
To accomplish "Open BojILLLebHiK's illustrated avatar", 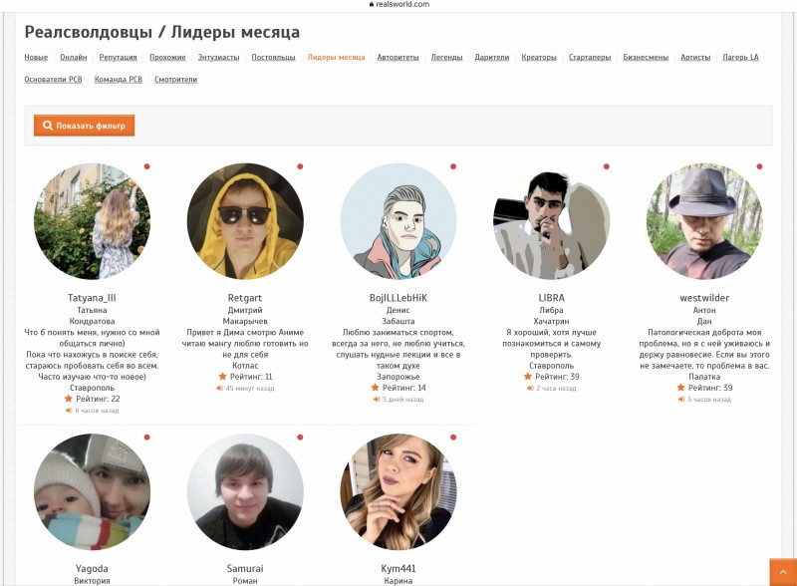I will point(398,221).
